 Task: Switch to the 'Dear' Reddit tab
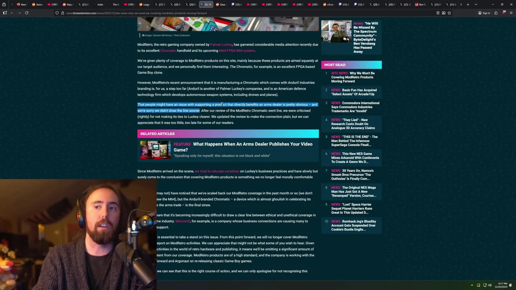tap(221, 4)
